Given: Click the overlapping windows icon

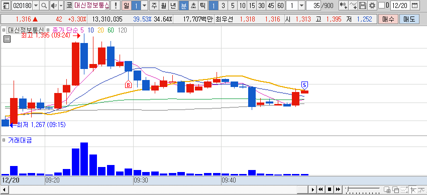Looking at the screenshot, I should 395,189.
